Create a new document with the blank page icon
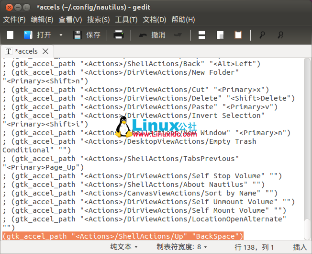The width and height of the screenshot is (312, 254). [x=10, y=35]
